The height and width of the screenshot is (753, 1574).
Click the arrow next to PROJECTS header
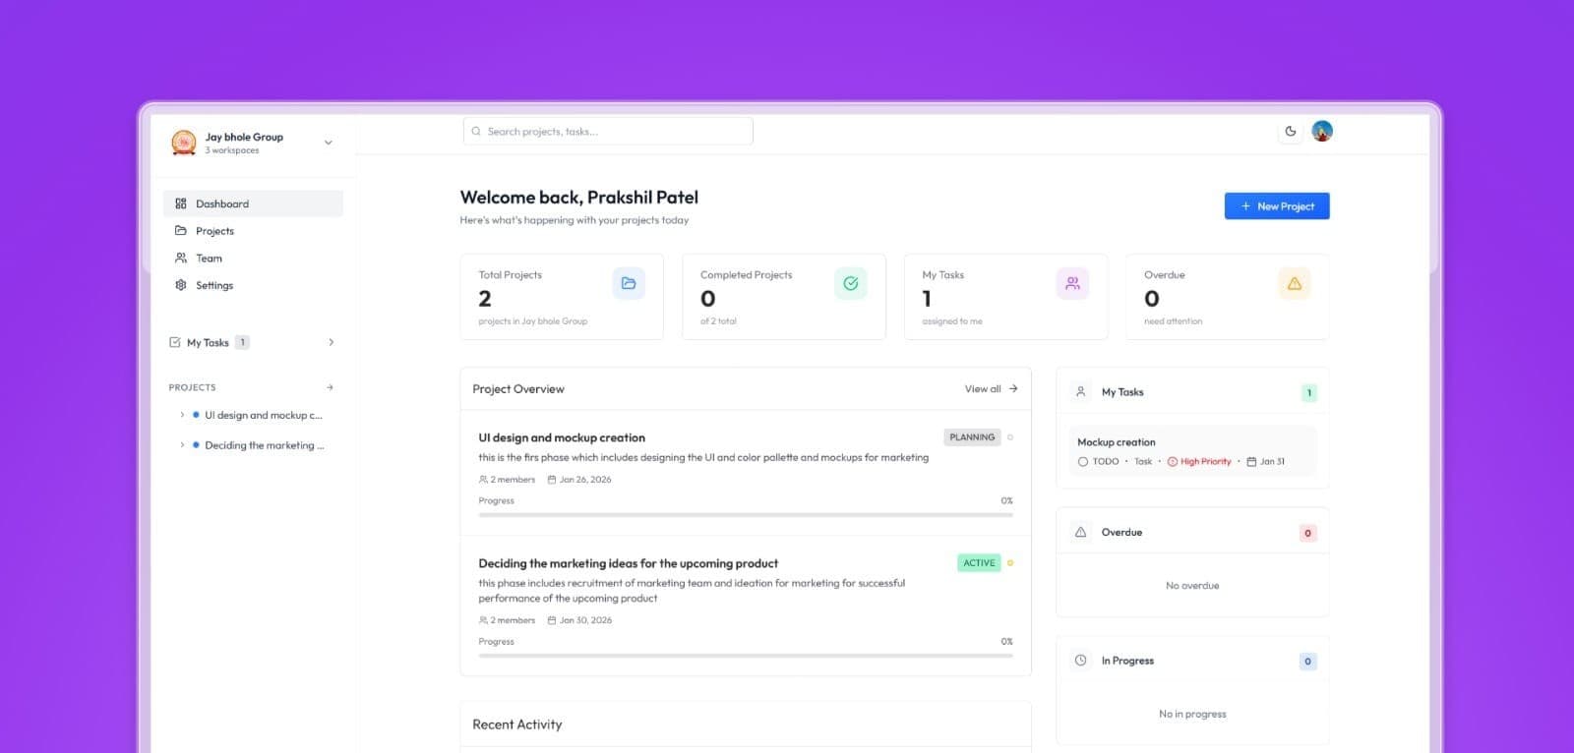coord(330,387)
